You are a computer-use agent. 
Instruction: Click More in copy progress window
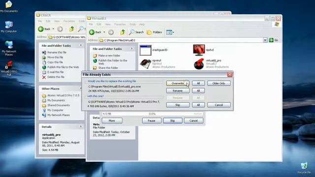[x=112, y=120]
